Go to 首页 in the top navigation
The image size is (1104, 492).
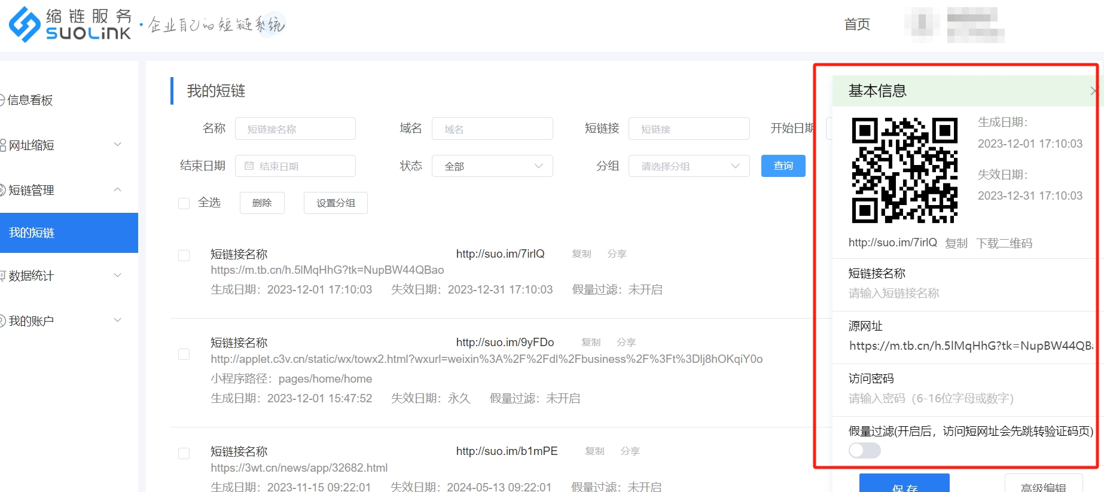(x=856, y=25)
